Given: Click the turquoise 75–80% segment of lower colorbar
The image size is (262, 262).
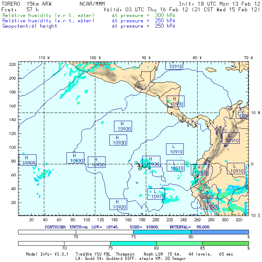Looking at the screenshot, I should tap(133, 243).
